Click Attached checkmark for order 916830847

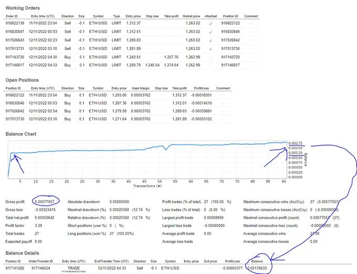(x=211, y=32)
